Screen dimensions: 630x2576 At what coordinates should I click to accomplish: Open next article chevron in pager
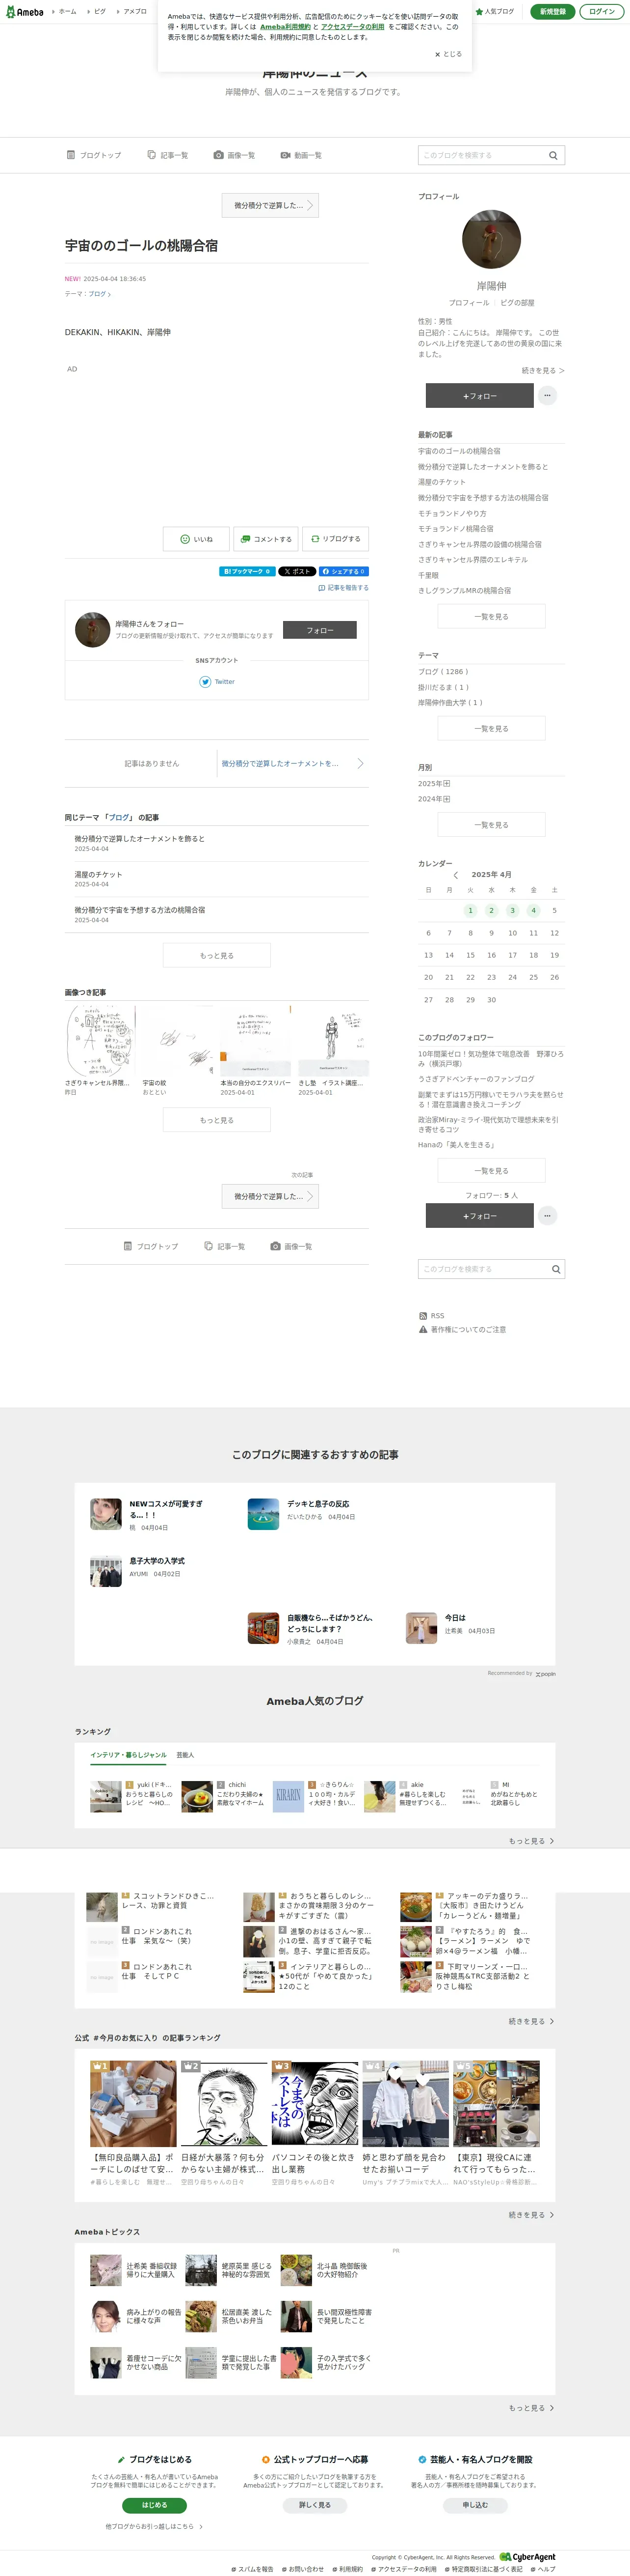pyautogui.click(x=361, y=763)
